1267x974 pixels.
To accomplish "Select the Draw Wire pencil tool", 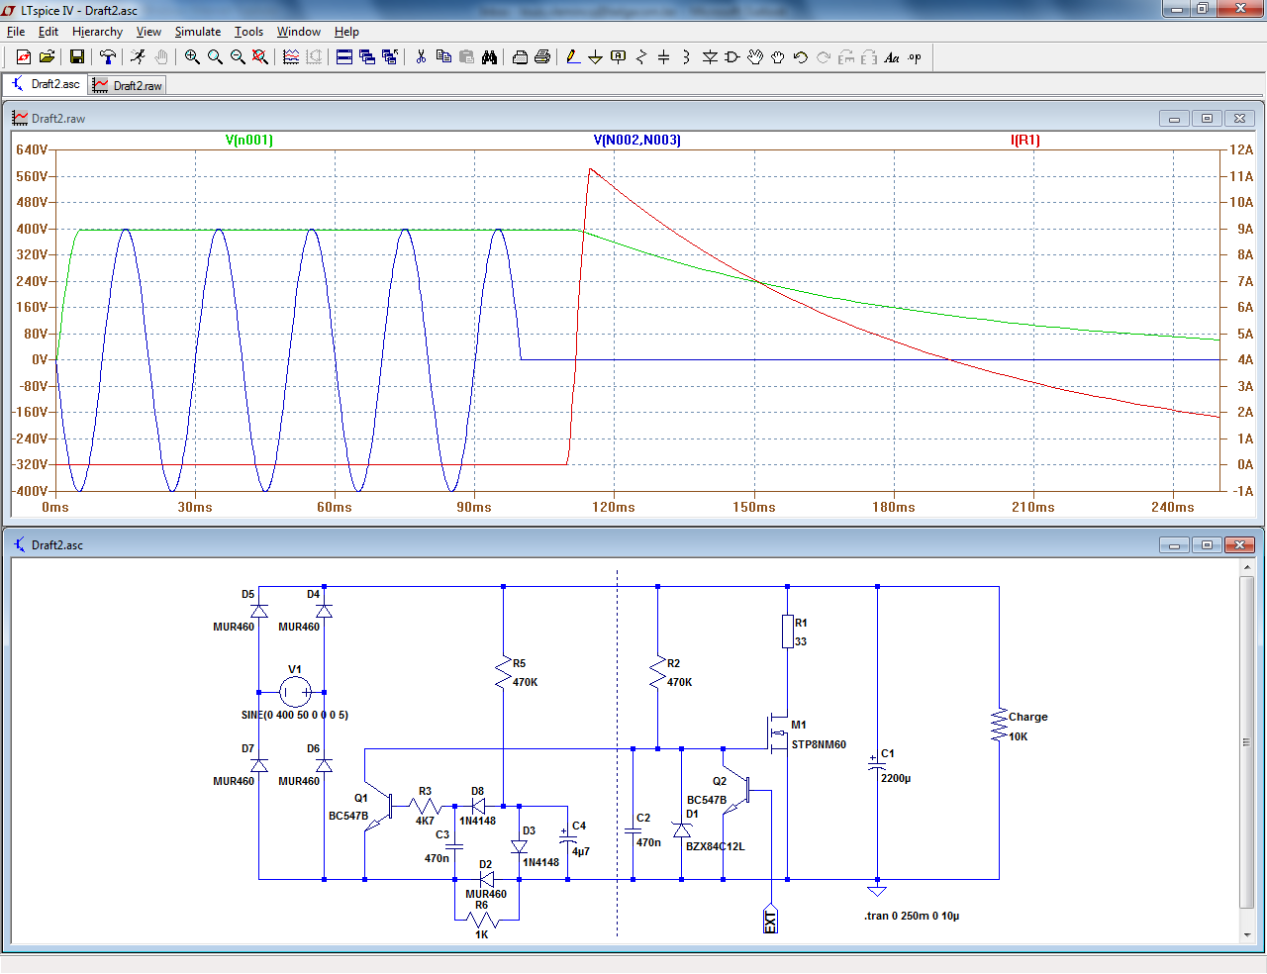I will (x=573, y=57).
